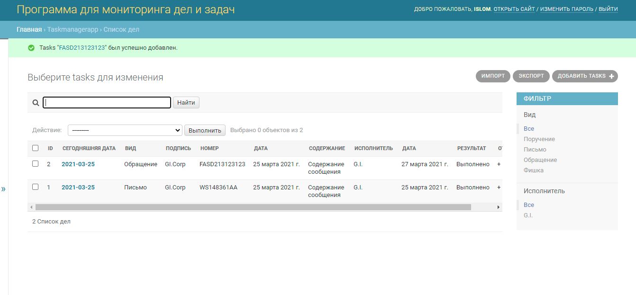Click the green success checkmark icon
The height and width of the screenshot is (295, 636).
coord(32,47)
